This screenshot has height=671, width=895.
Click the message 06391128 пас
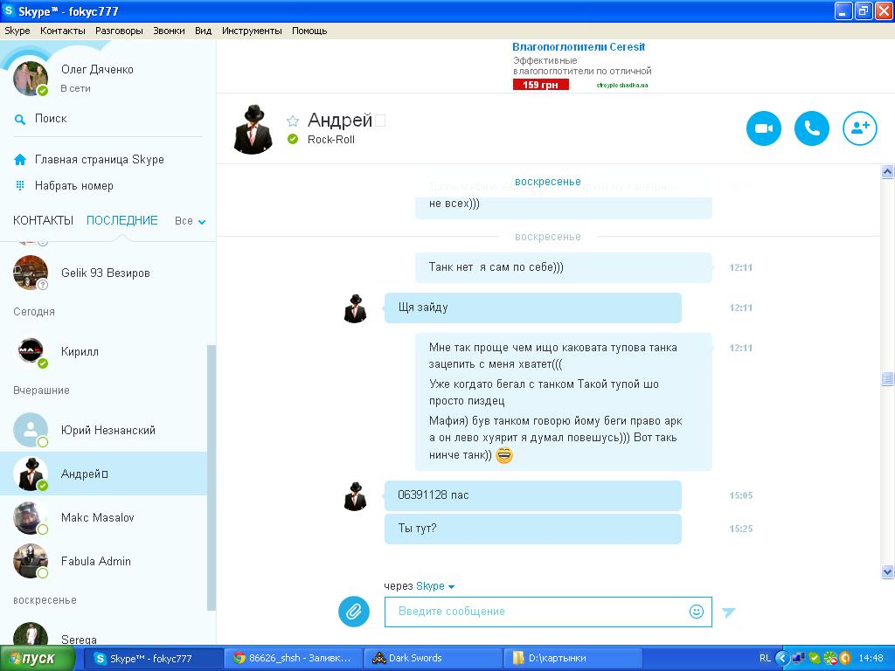(532, 495)
